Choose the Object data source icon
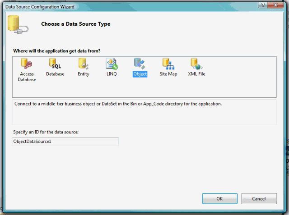 (140, 64)
